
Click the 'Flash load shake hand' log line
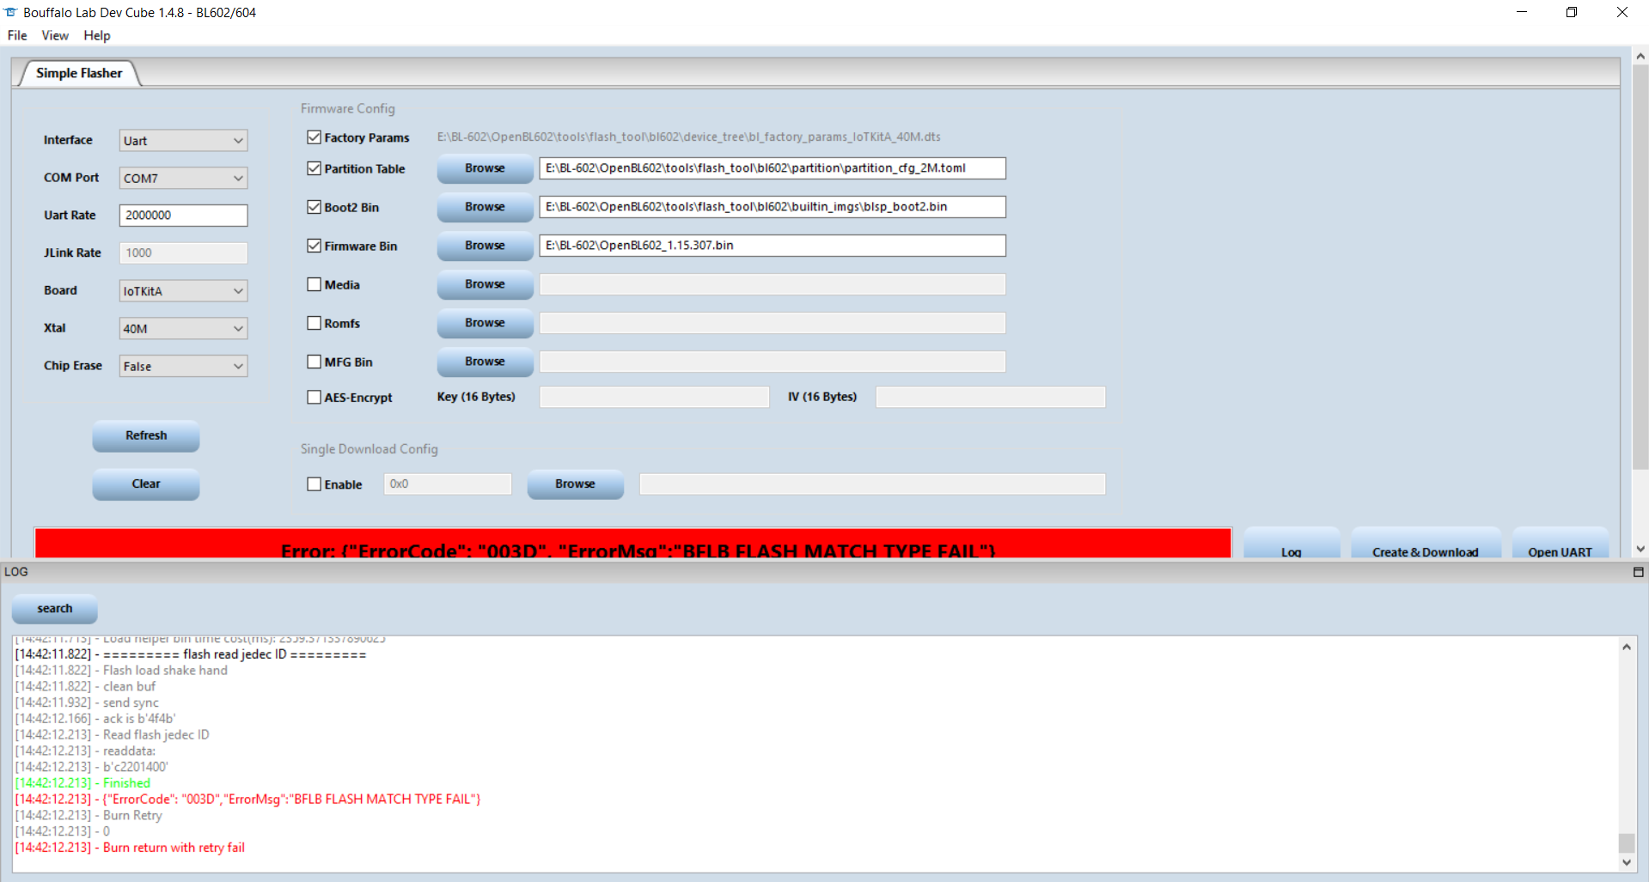click(x=121, y=671)
